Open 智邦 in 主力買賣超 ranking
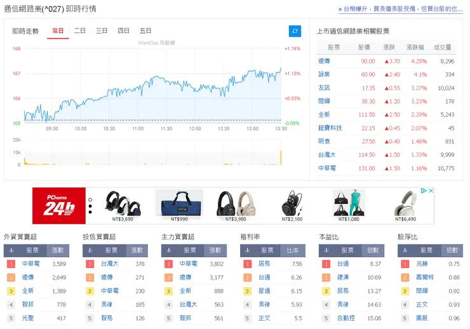 point(185,318)
